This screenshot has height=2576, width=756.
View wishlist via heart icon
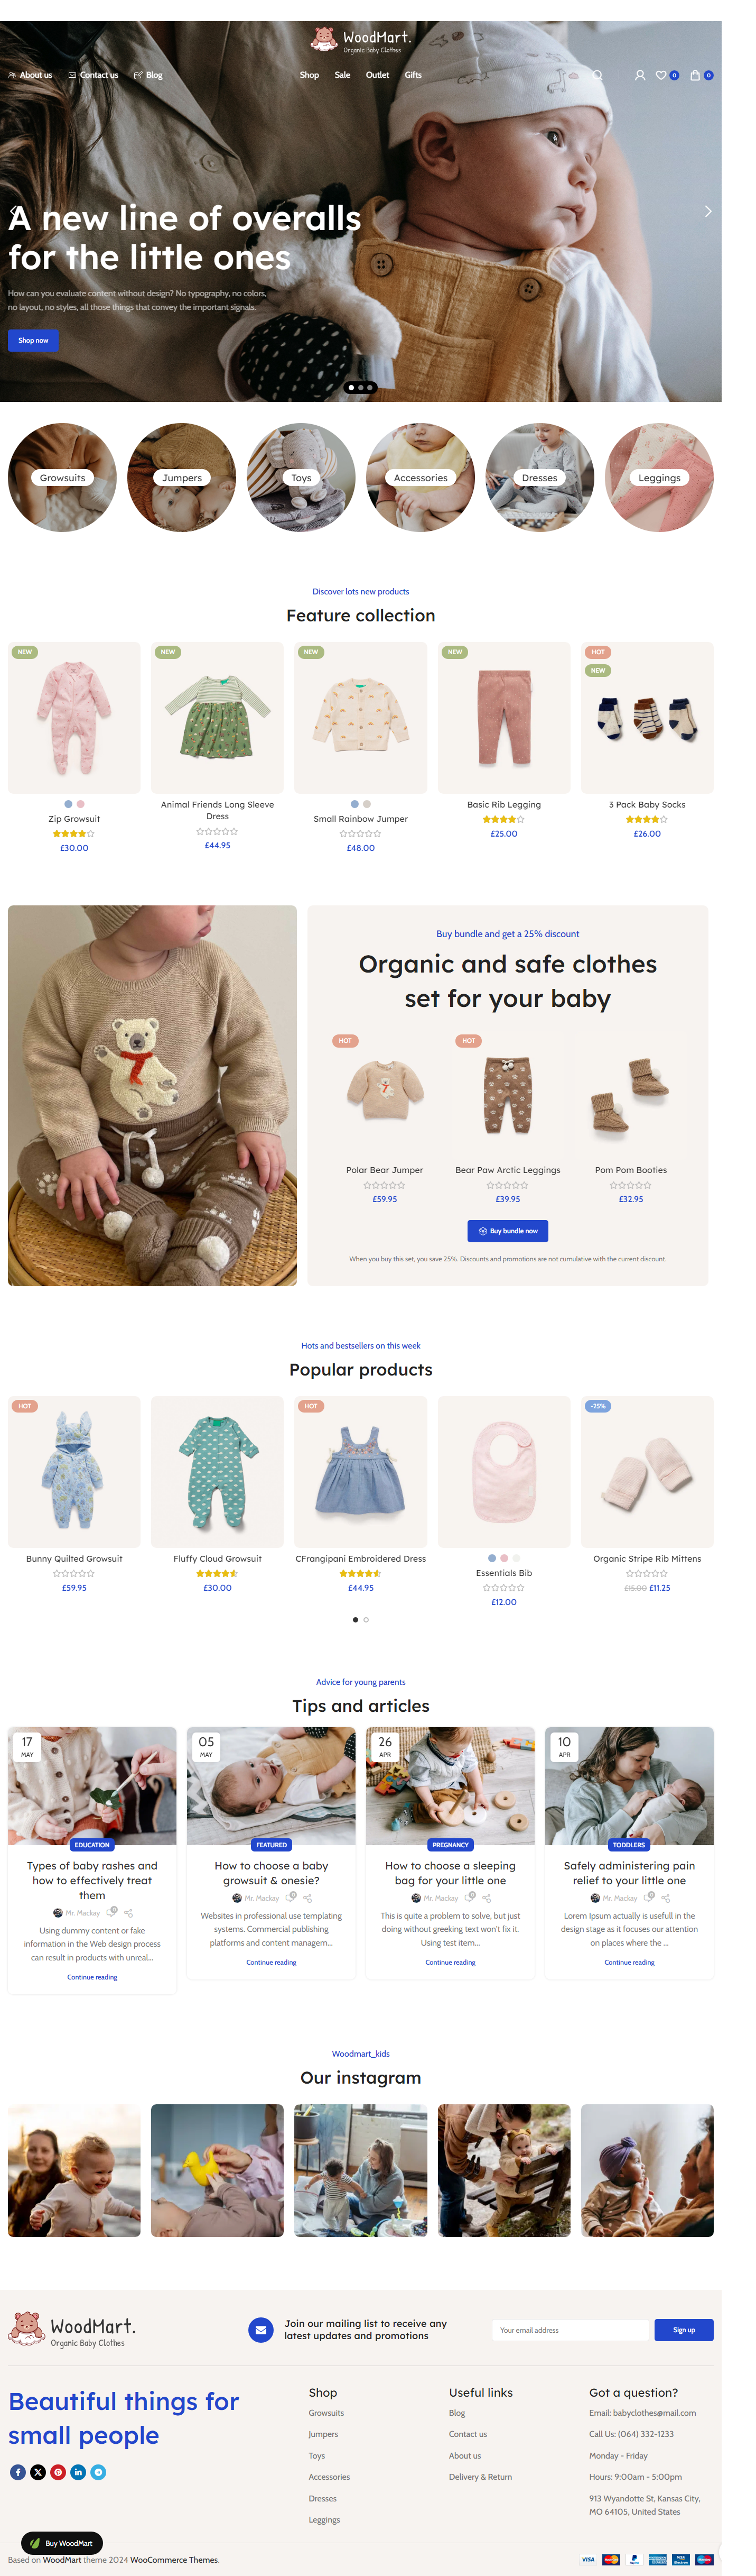[660, 75]
